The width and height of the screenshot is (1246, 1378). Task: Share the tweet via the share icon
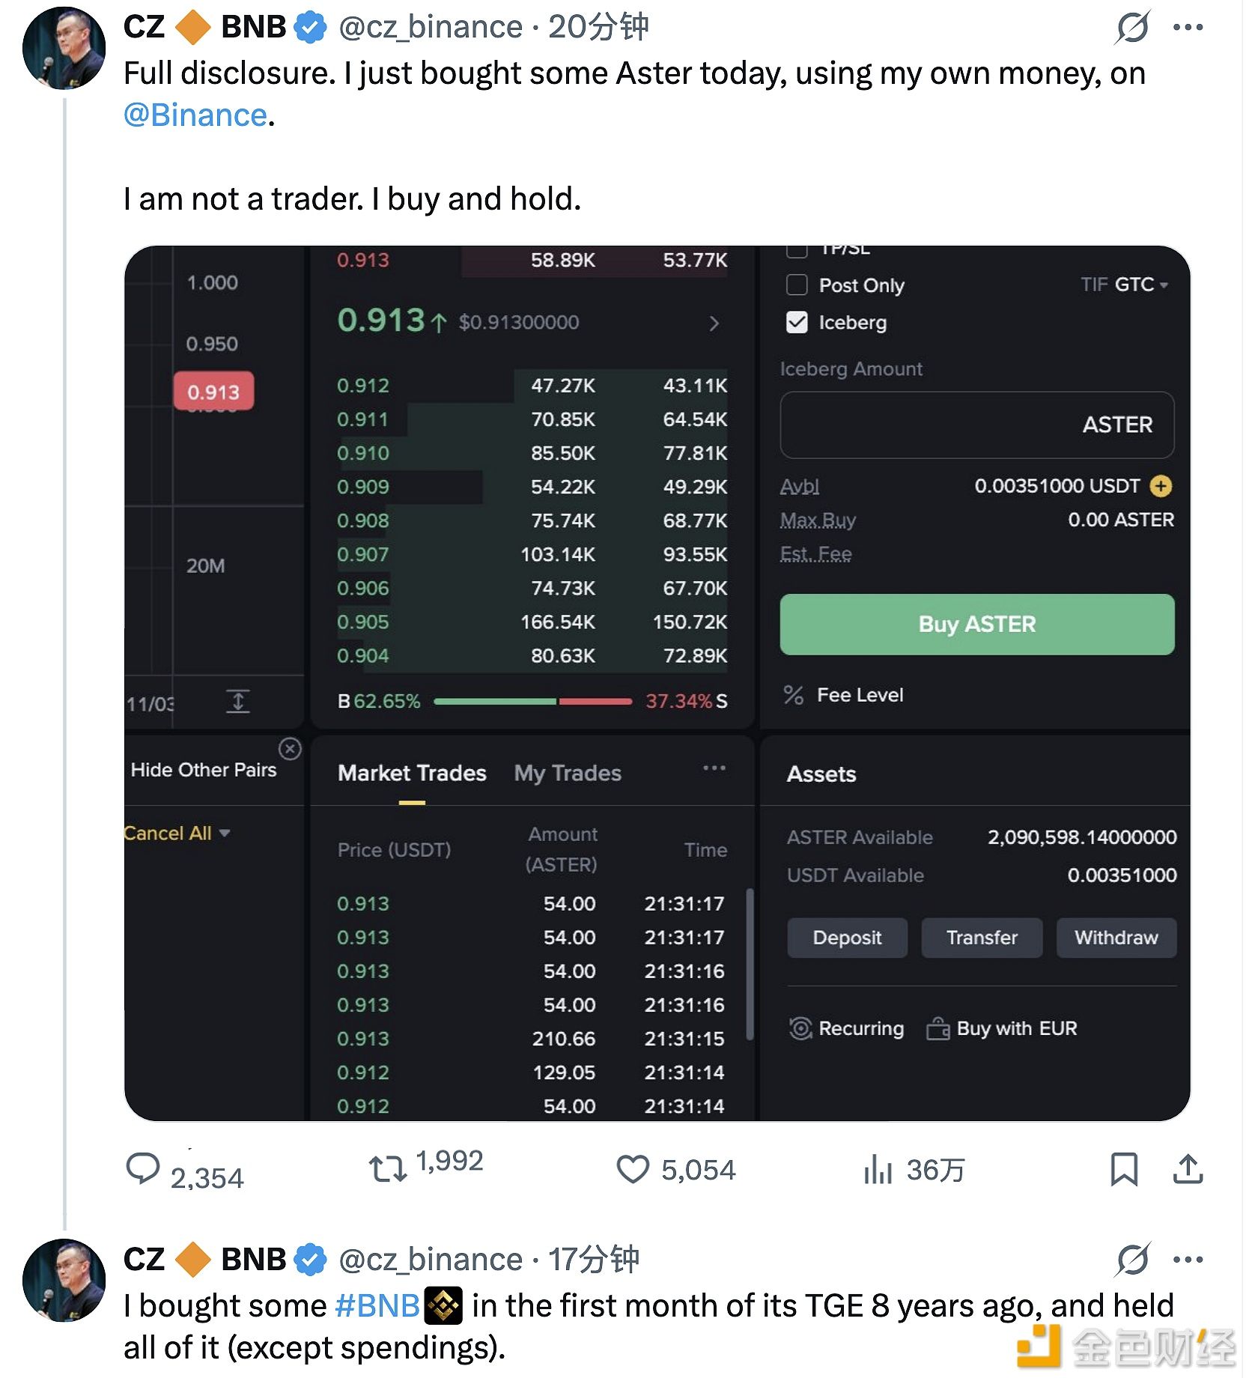click(1191, 1171)
